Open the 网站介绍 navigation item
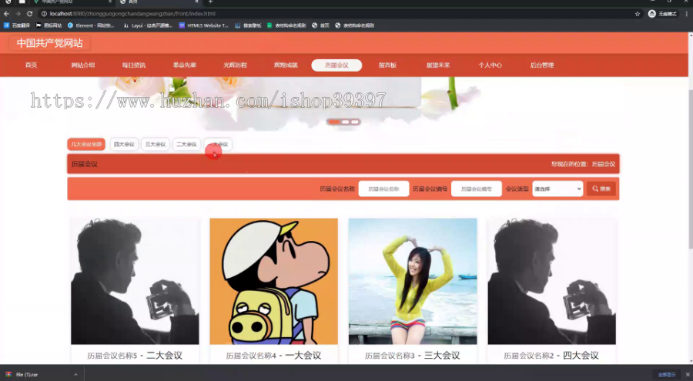 [82, 65]
